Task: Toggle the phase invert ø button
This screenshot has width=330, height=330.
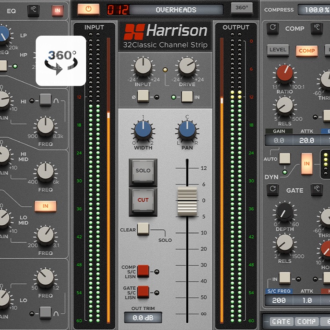Action: coord(143,96)
